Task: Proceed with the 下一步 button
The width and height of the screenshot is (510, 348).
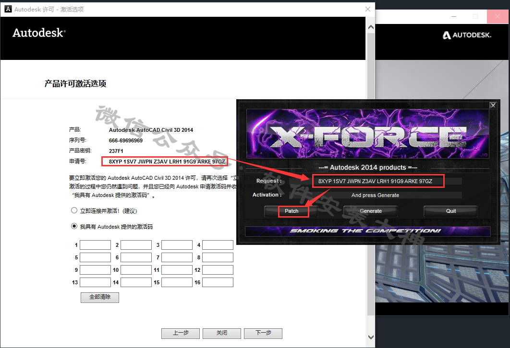Action: click(x=263, y=333)
